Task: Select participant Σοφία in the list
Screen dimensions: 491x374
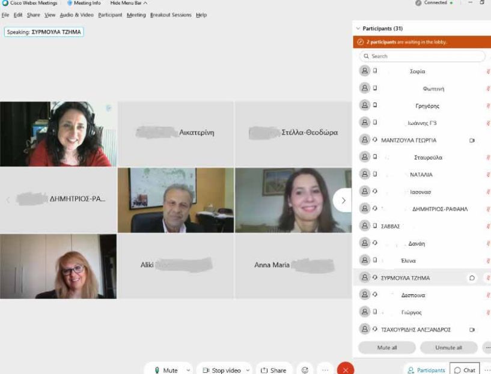Action: pyautogui.click(x=422, y=71)
